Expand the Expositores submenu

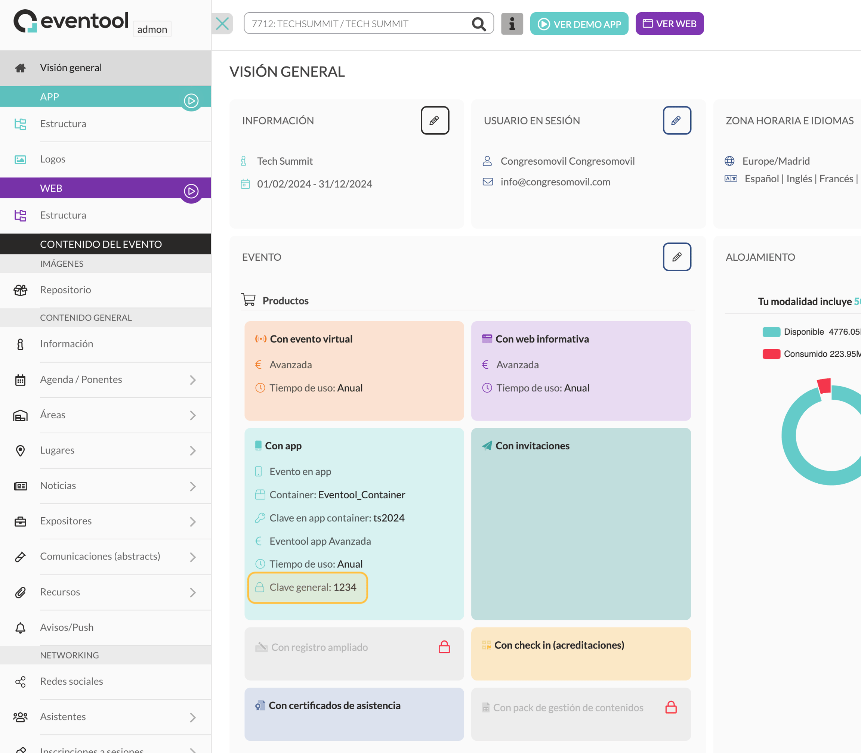[x=192, y=521]
